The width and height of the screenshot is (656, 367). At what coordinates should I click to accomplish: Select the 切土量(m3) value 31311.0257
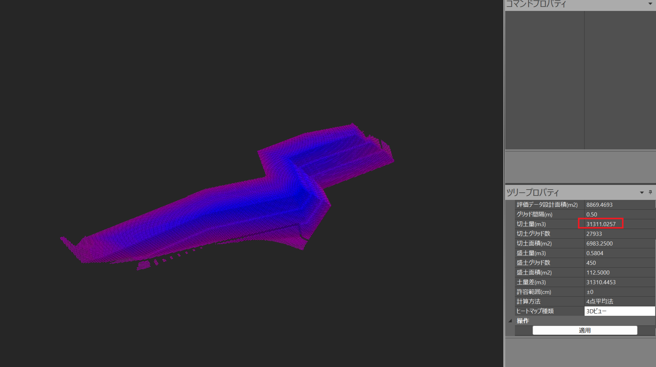coord(601,224)
